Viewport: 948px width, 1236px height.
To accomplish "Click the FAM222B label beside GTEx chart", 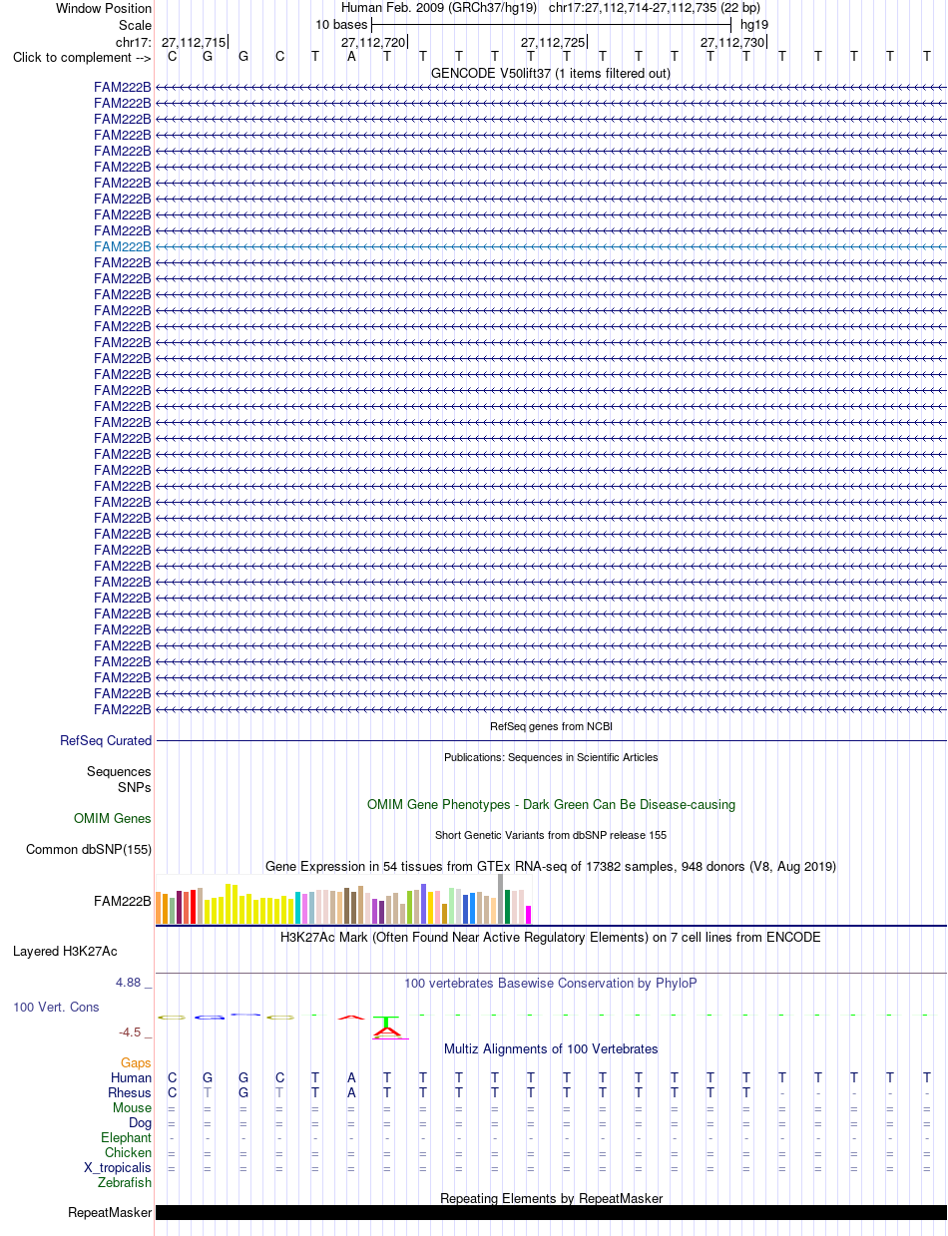I will [123, 901].
